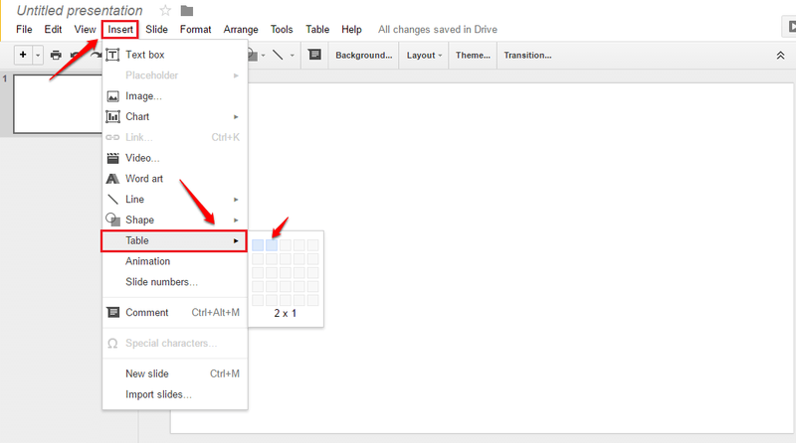The width and height of the screenshot is (796, 443).
Task: Click the Word art icon
Action: point(112,179)
